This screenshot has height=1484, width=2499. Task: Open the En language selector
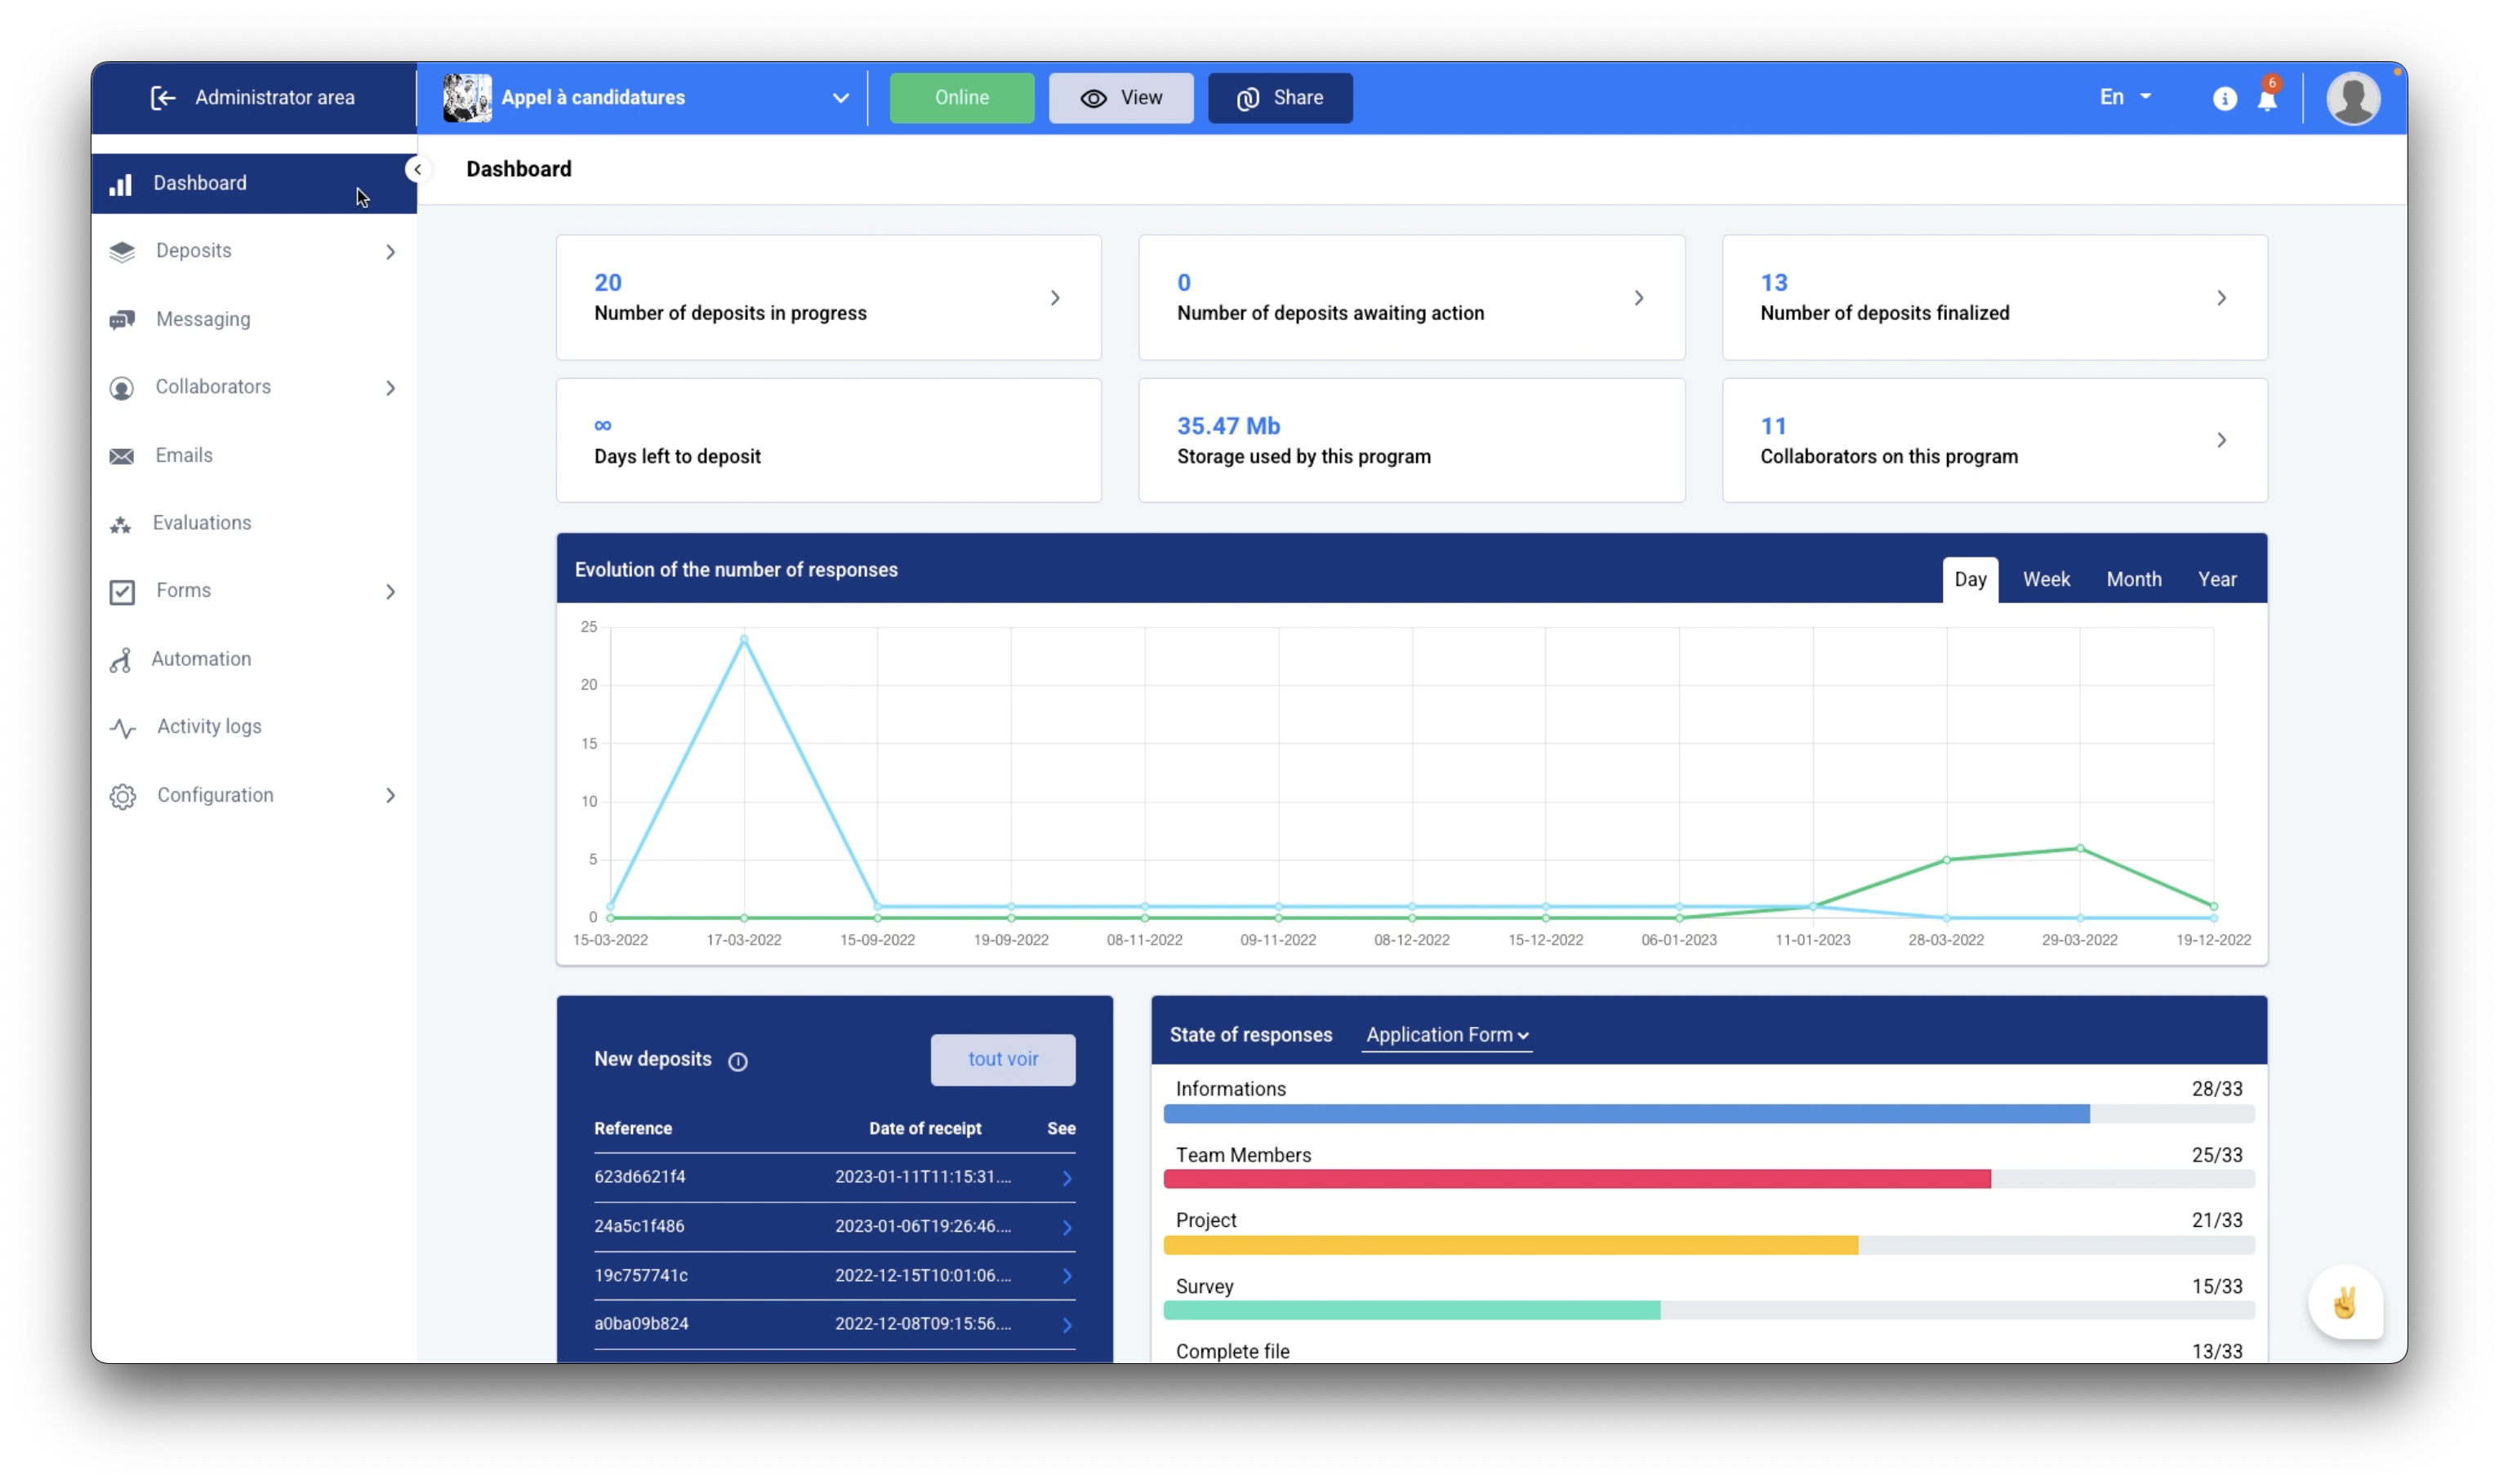(2123, 96)
